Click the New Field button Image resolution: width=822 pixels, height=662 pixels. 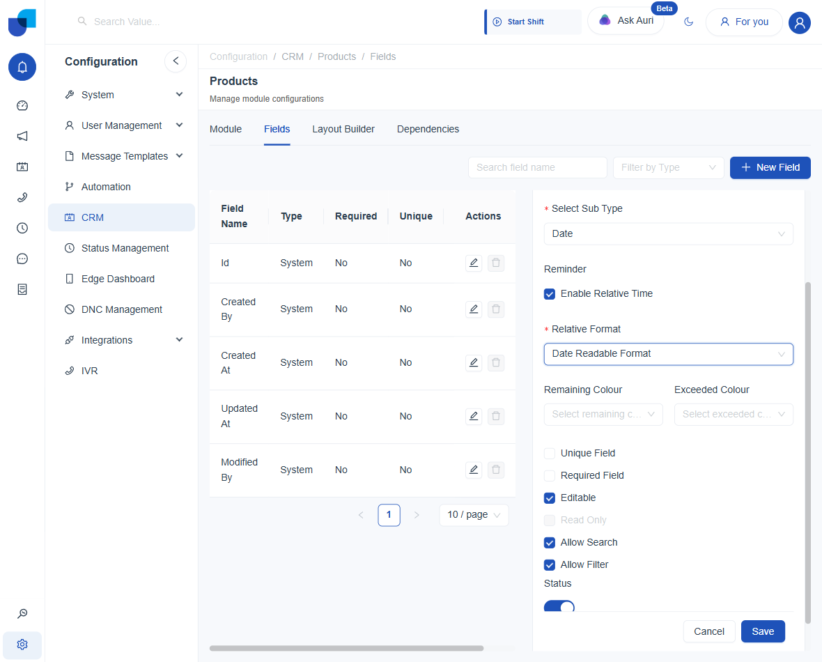coord(770,168)
